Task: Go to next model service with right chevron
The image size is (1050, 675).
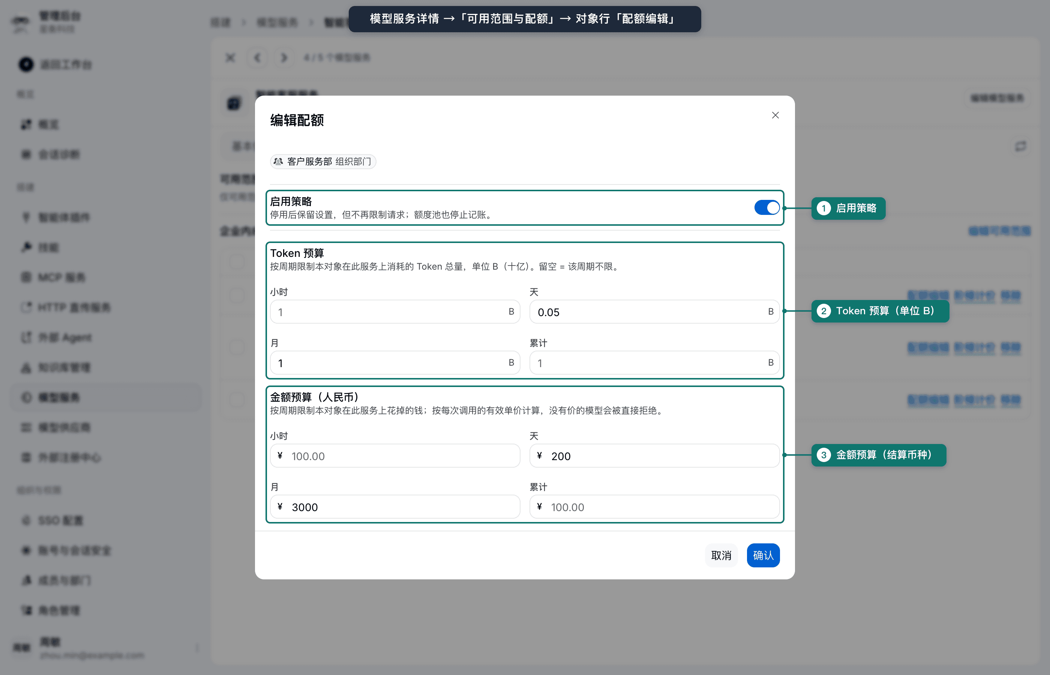Action: point(283,57)
